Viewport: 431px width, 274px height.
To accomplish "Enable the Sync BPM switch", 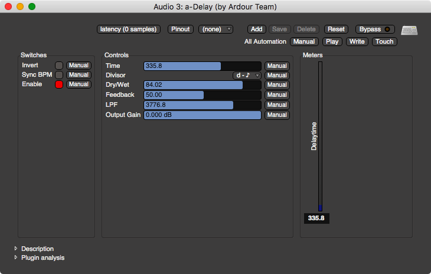I will point(59,75).
